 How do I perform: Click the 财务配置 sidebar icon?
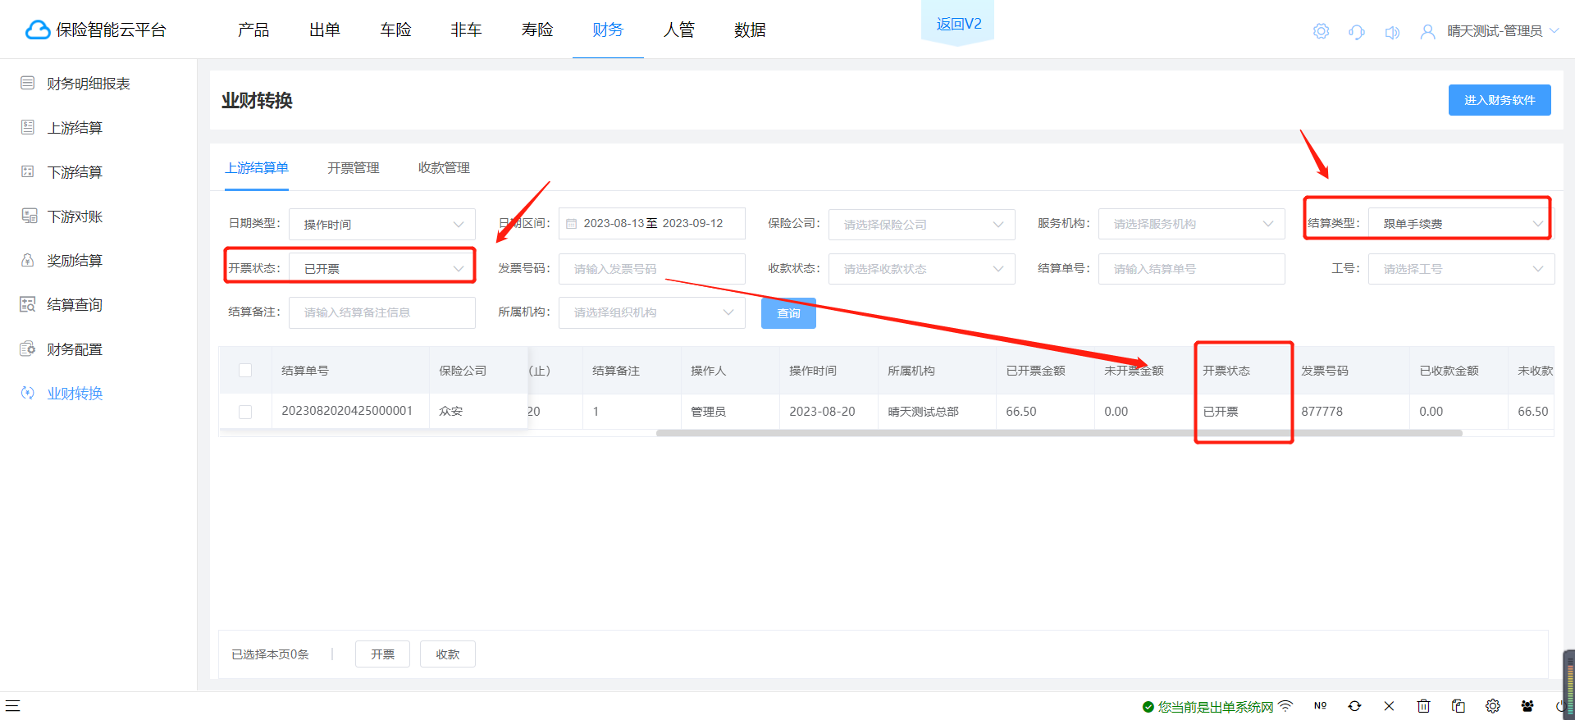pyautogui.click(x=28, y=349)
